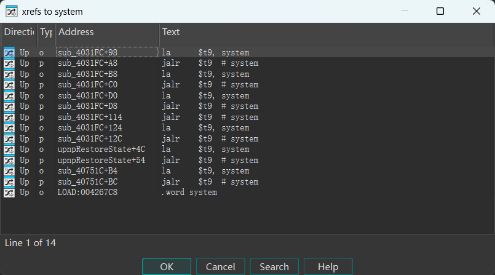This screenshot has height=275, width=495.
Task: Click the dialog icon in the title bar
Action: tap(11, 11)
